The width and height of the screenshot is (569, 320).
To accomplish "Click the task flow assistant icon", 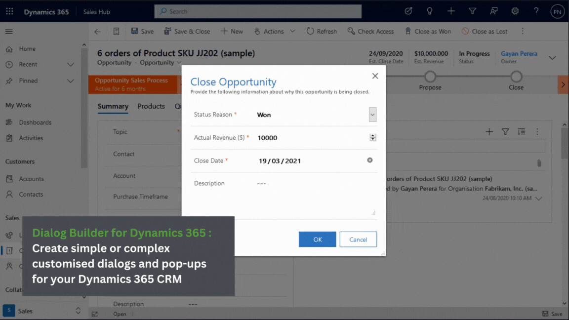I will pos(408,11).
